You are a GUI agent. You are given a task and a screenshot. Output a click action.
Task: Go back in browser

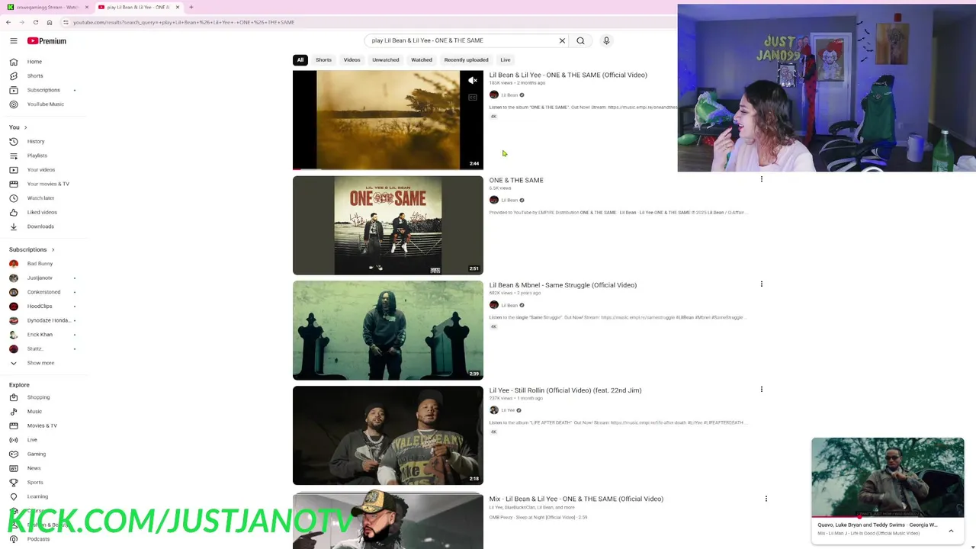pos(8,22)
